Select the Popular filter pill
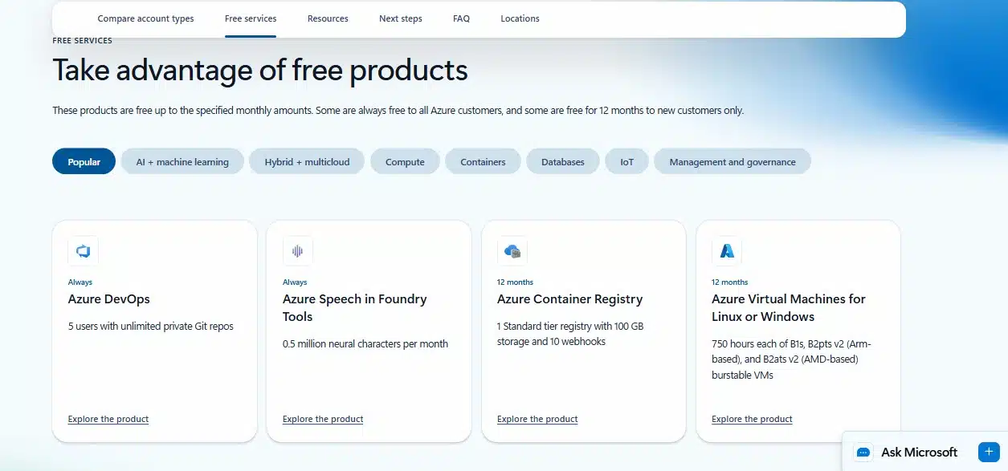 point(84,161)
